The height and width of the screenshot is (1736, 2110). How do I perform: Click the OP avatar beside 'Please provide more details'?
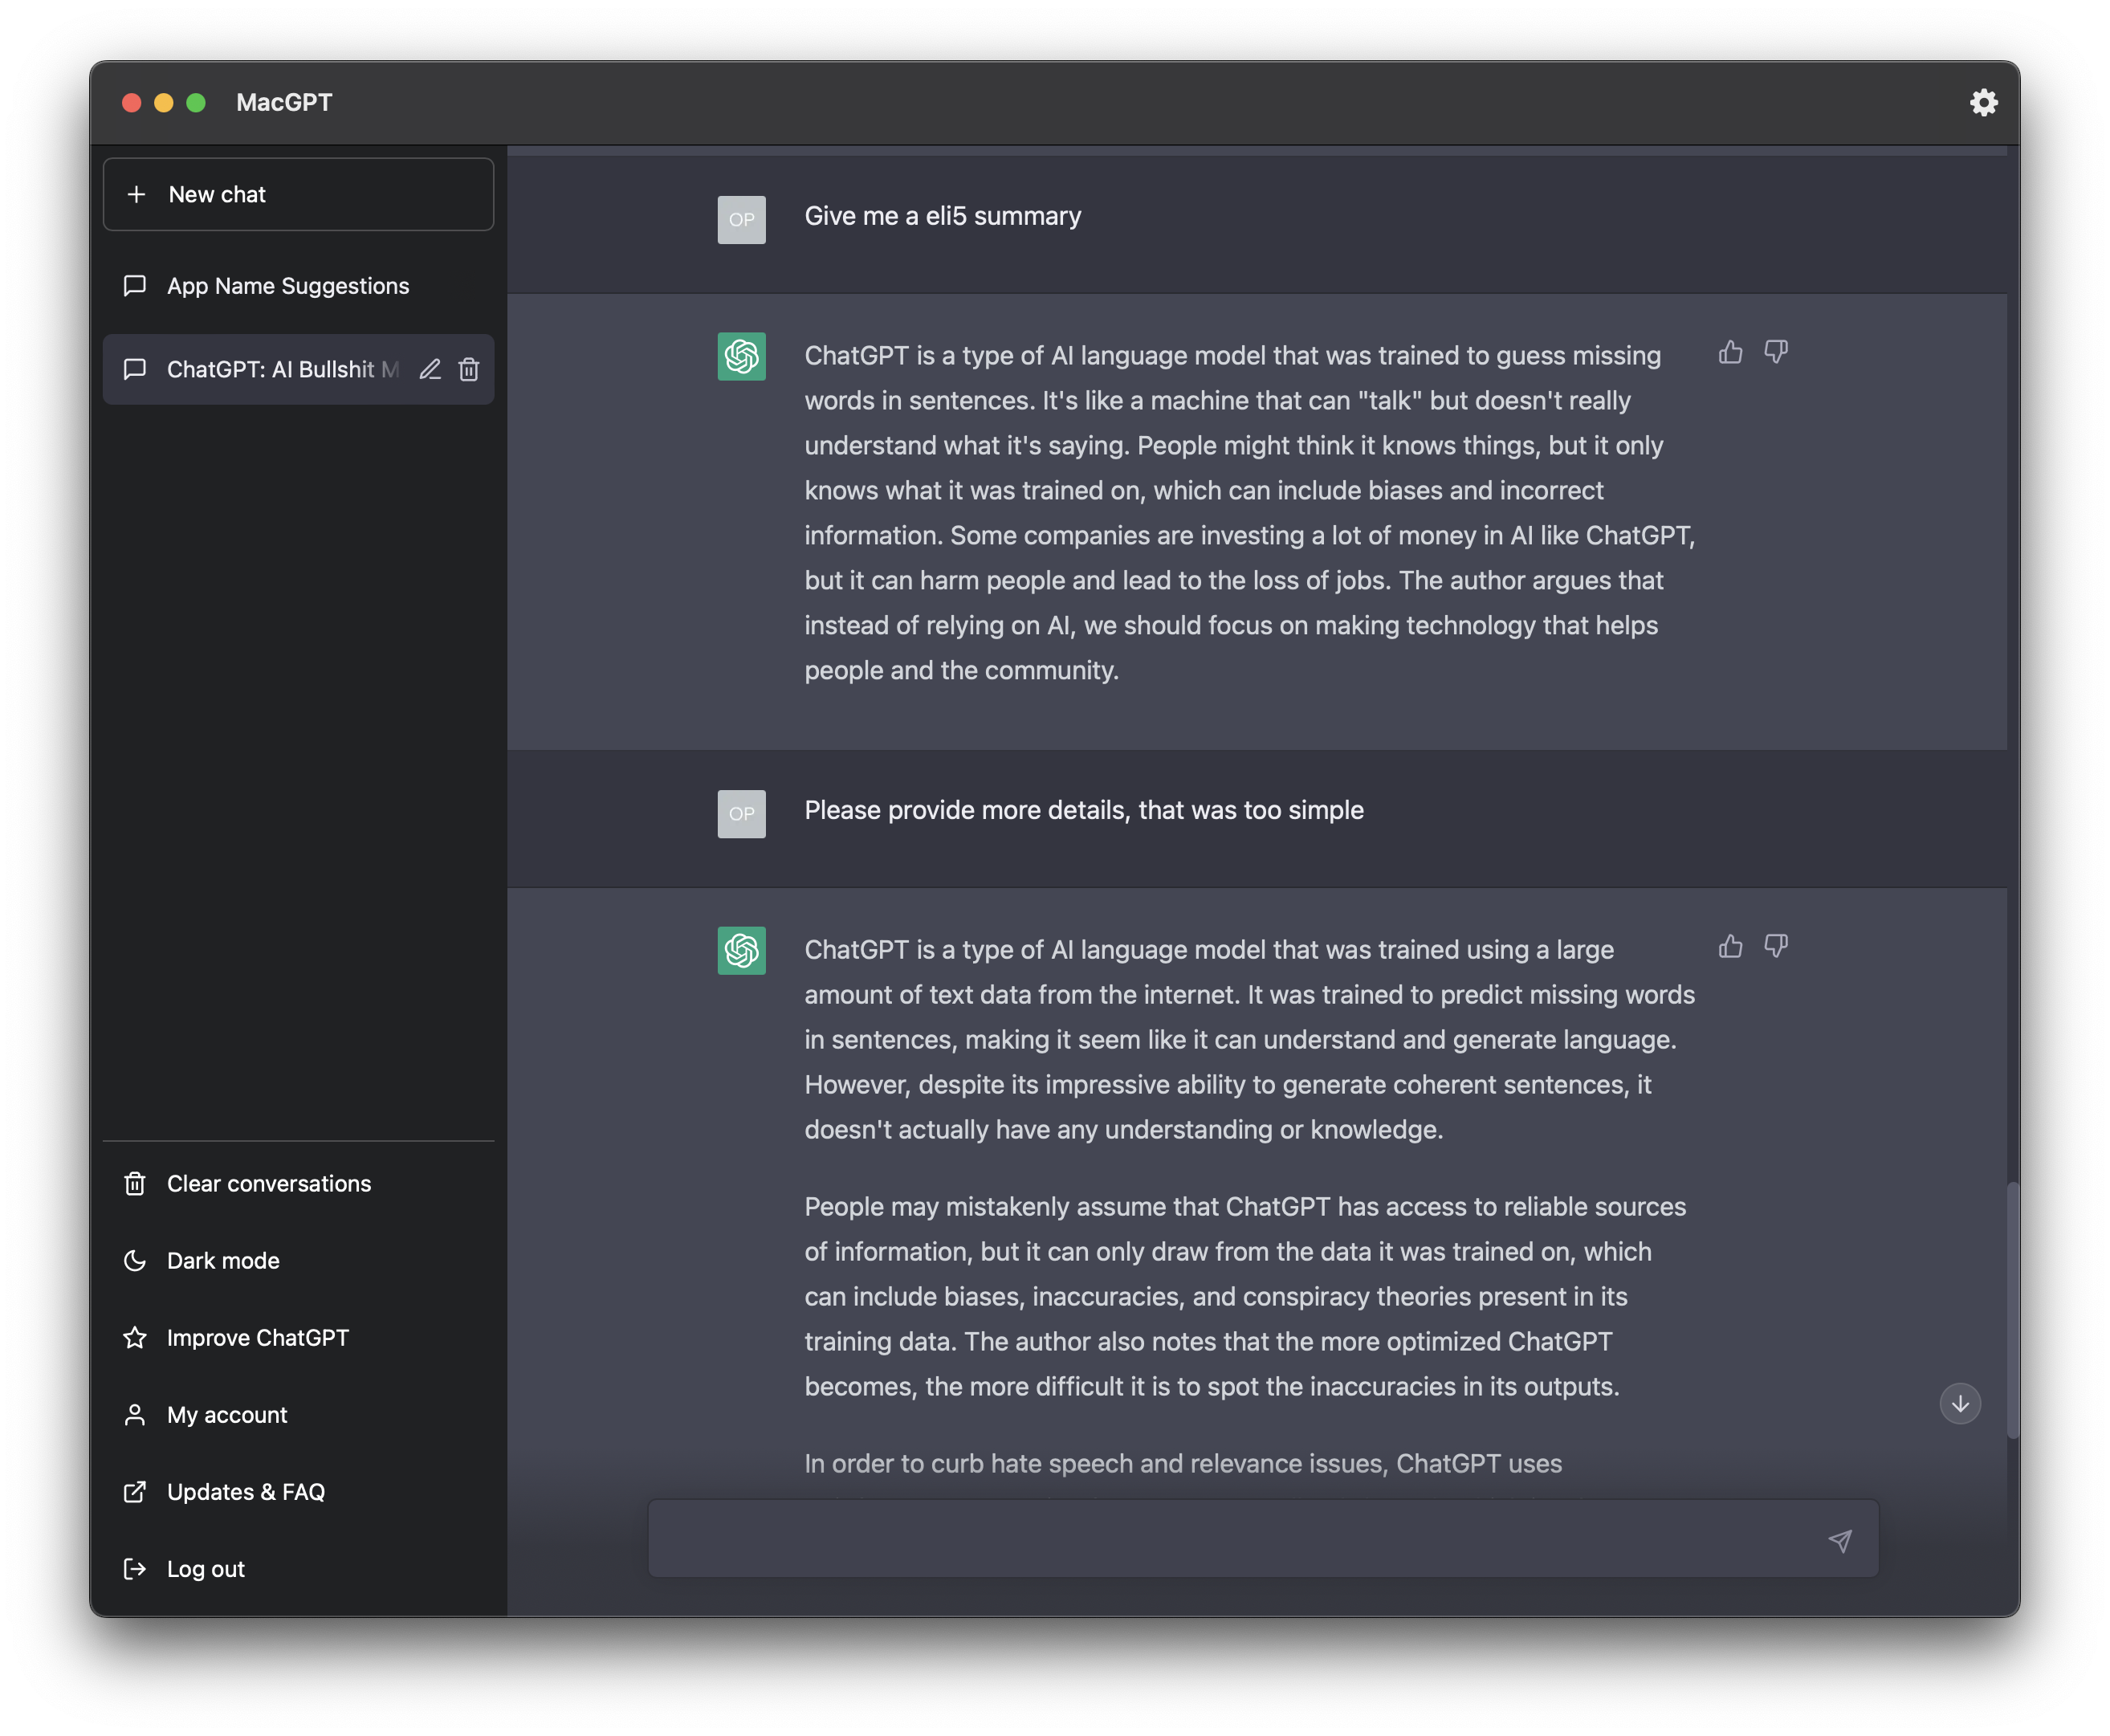point(741,814)
